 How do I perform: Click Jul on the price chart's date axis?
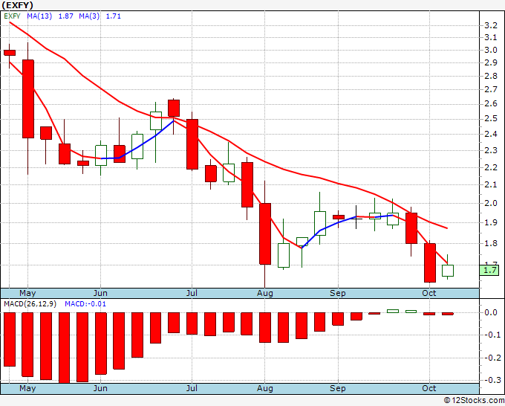[192, 293]
